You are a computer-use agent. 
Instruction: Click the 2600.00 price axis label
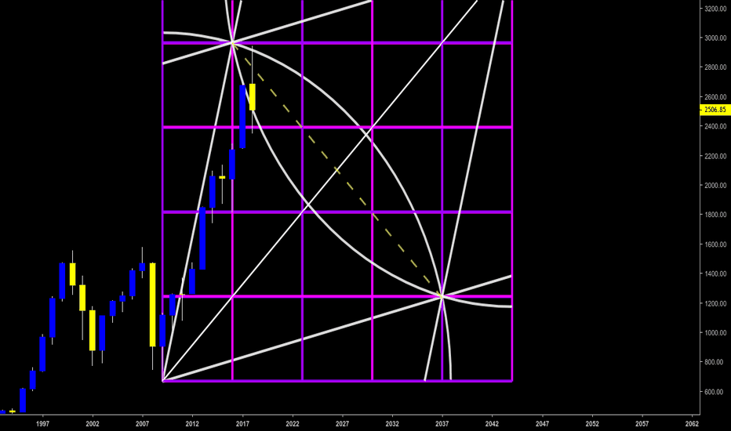click(715, 97)
